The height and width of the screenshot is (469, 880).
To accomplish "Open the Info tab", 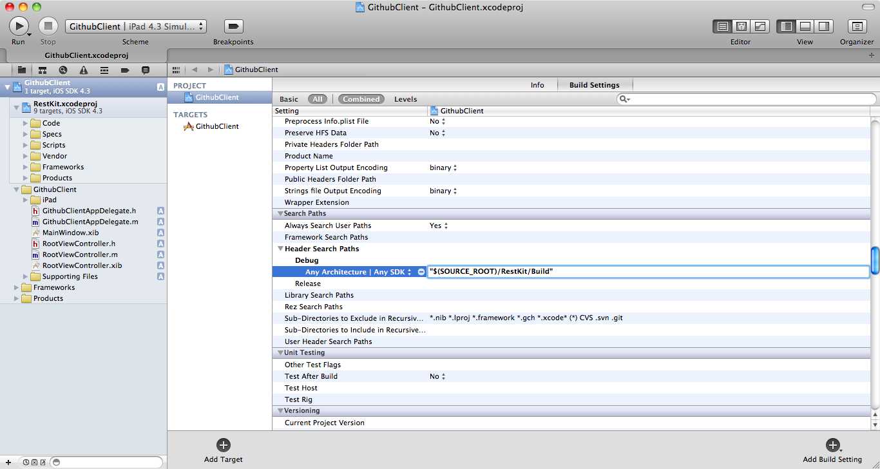I will pos(537,85).
